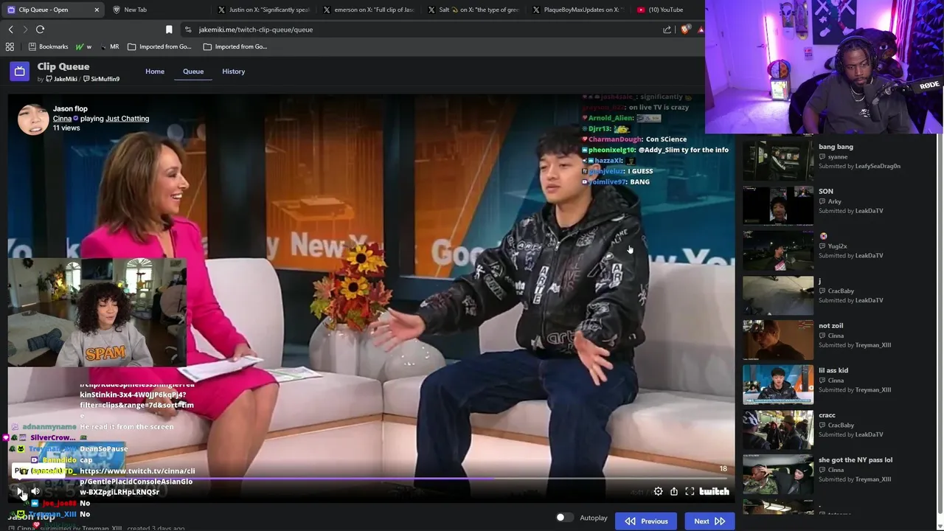Screen dimensions: 944x531
Task: Toggle the Autoplay switch
Action: point(564,518)
